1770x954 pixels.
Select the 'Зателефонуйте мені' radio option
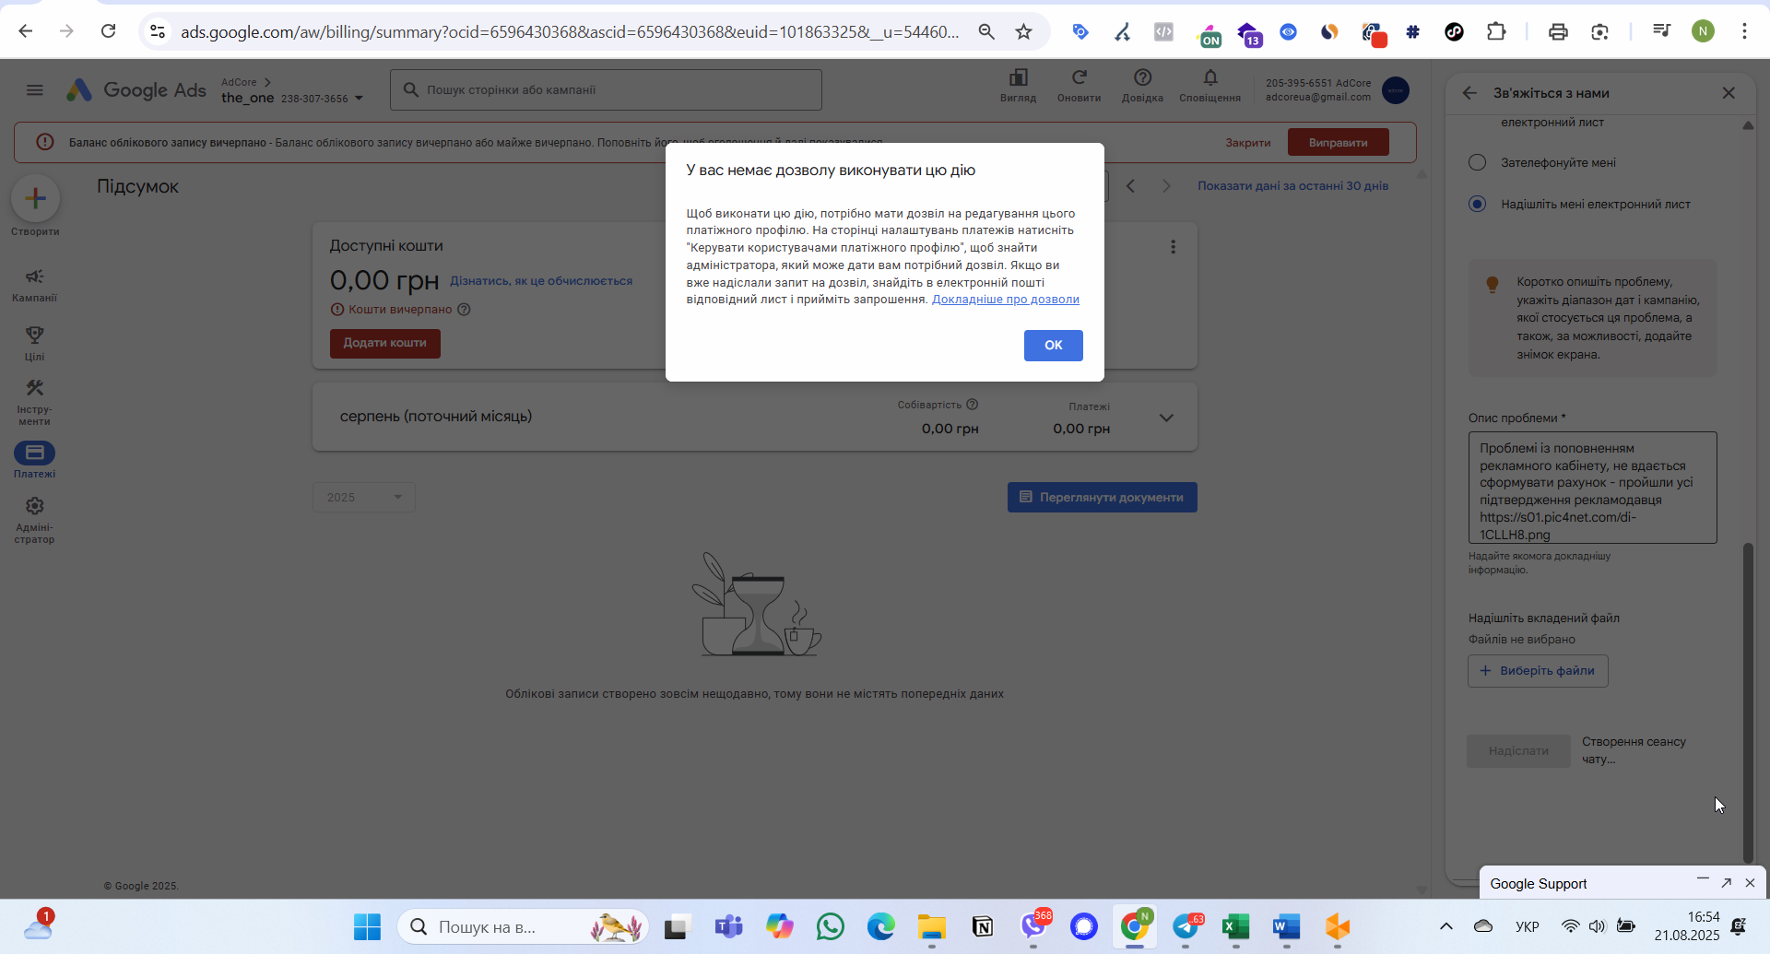1477,163
